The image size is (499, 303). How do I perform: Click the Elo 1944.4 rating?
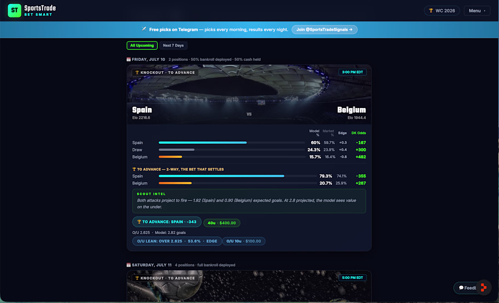357,118
